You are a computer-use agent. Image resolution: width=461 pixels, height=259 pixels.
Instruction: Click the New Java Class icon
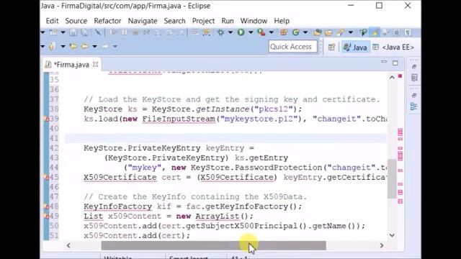pyautogui.click(x=296, y=32)
